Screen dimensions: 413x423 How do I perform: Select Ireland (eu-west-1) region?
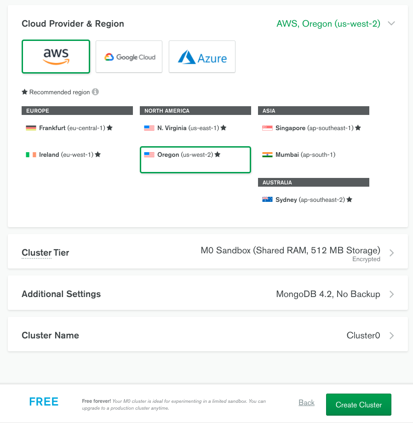[77, 155]
